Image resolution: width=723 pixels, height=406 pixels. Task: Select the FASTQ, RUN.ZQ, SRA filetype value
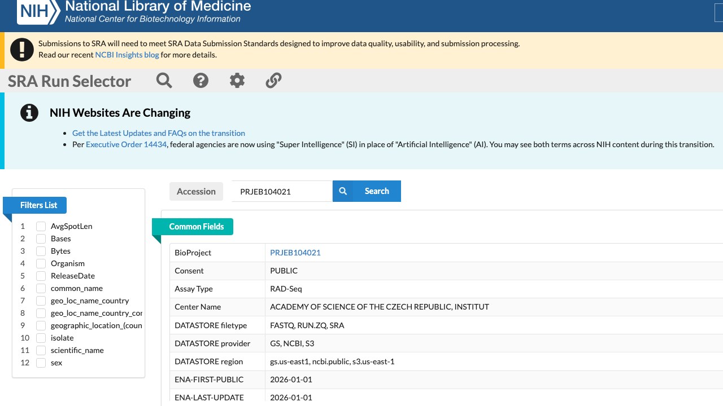click(307, 325)
